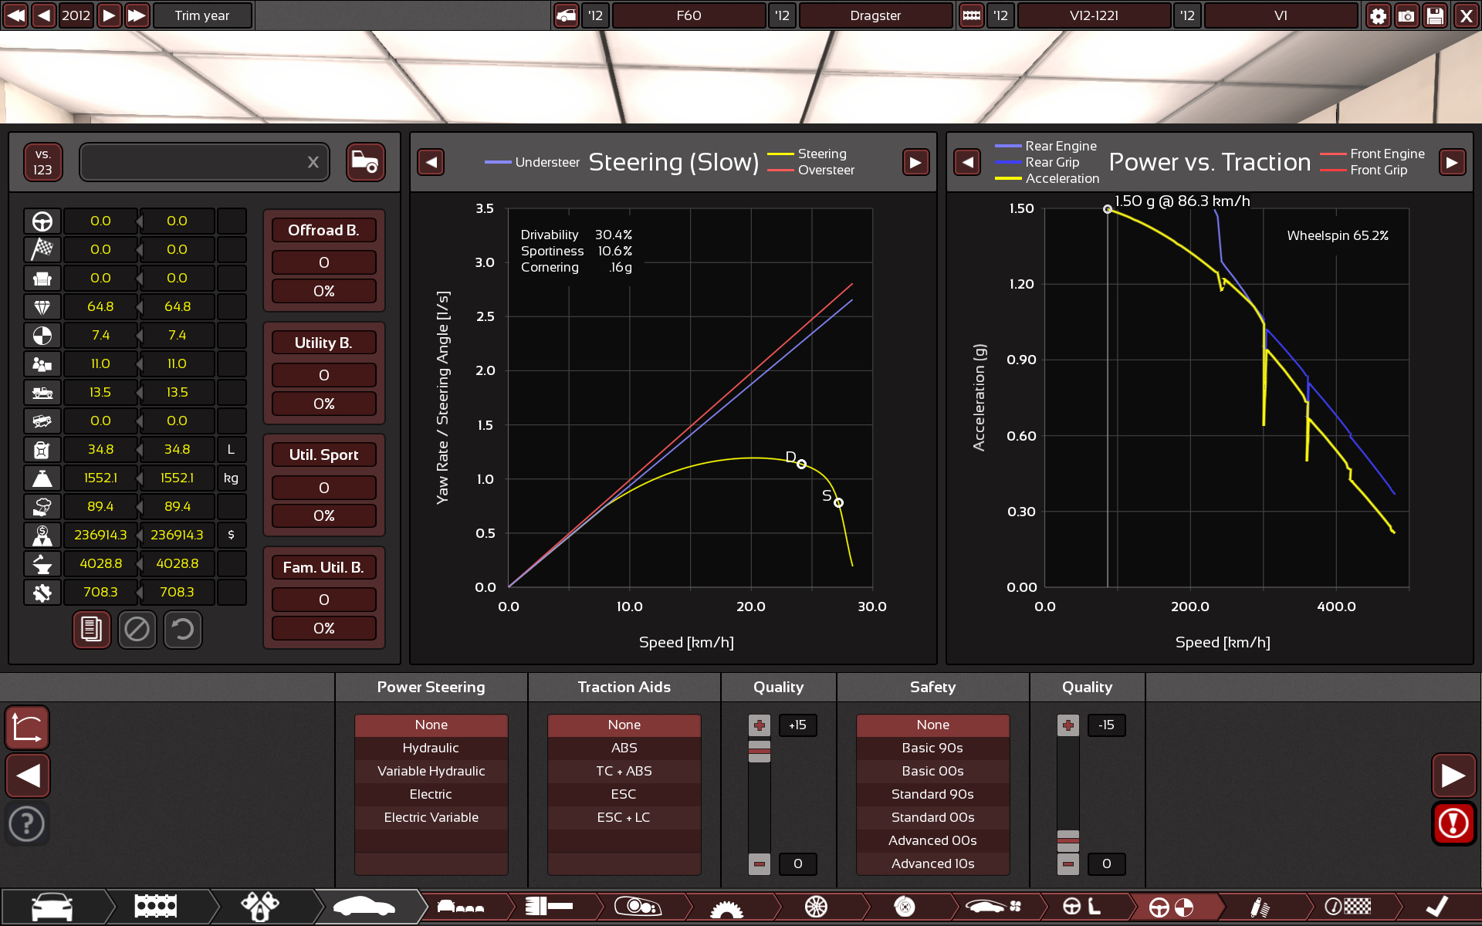Click the Offroad B. demographic button
Screen dimensions: 1482x926
323,230
